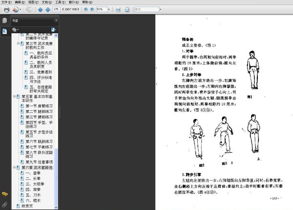Screen dimensions: 293x210
Task: Open bookmark 第六节 跳跃练习
Action: tap(39, 141)
